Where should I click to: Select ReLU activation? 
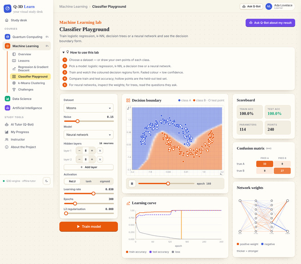coord(72,181)
